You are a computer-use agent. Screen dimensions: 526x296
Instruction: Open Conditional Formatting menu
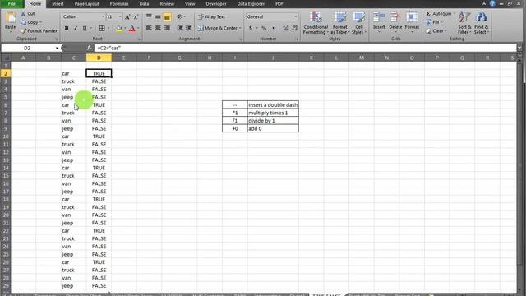(x=316, y=22)
